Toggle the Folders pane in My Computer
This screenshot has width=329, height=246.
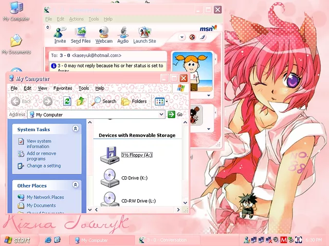point(134,101)
